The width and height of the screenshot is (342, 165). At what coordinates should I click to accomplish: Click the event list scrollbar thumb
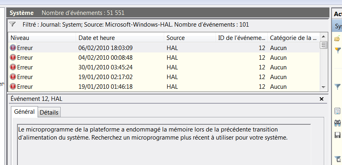point(323,45)
